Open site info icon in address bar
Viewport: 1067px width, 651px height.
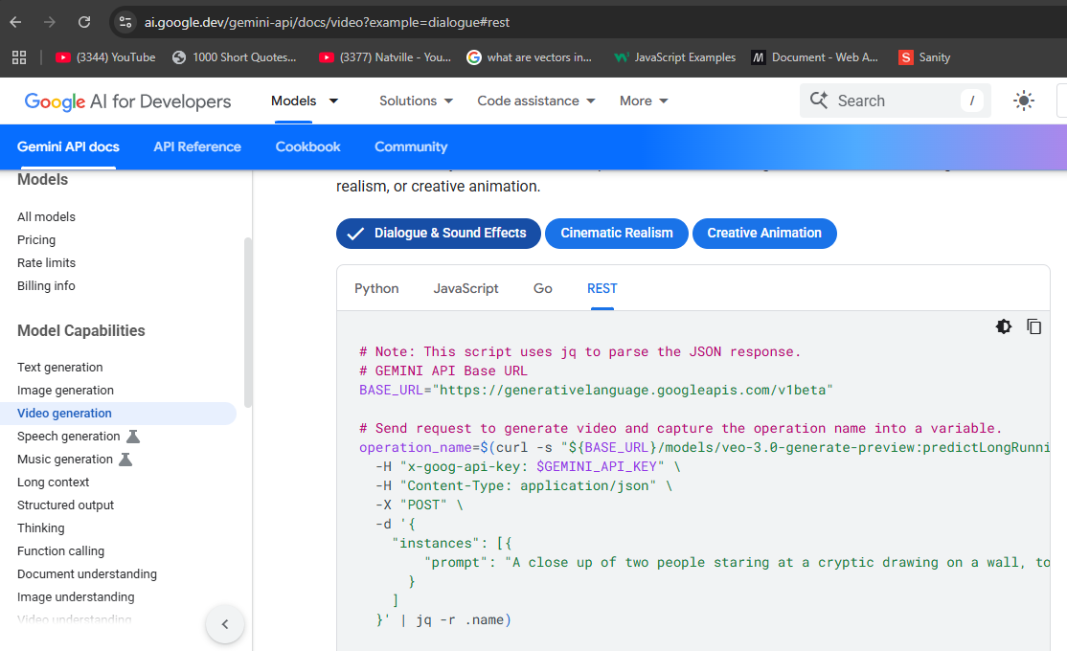pyautogui.click(x=125, y=22)
